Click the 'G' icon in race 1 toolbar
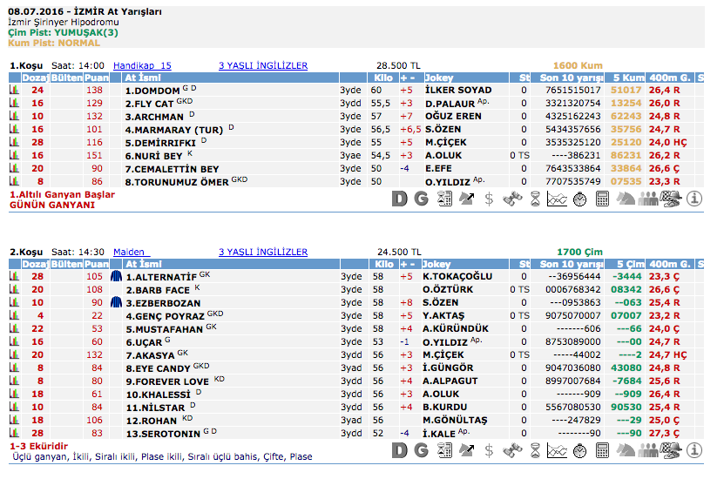This screenshot has height=479, width=724. (x=421, y=199)
